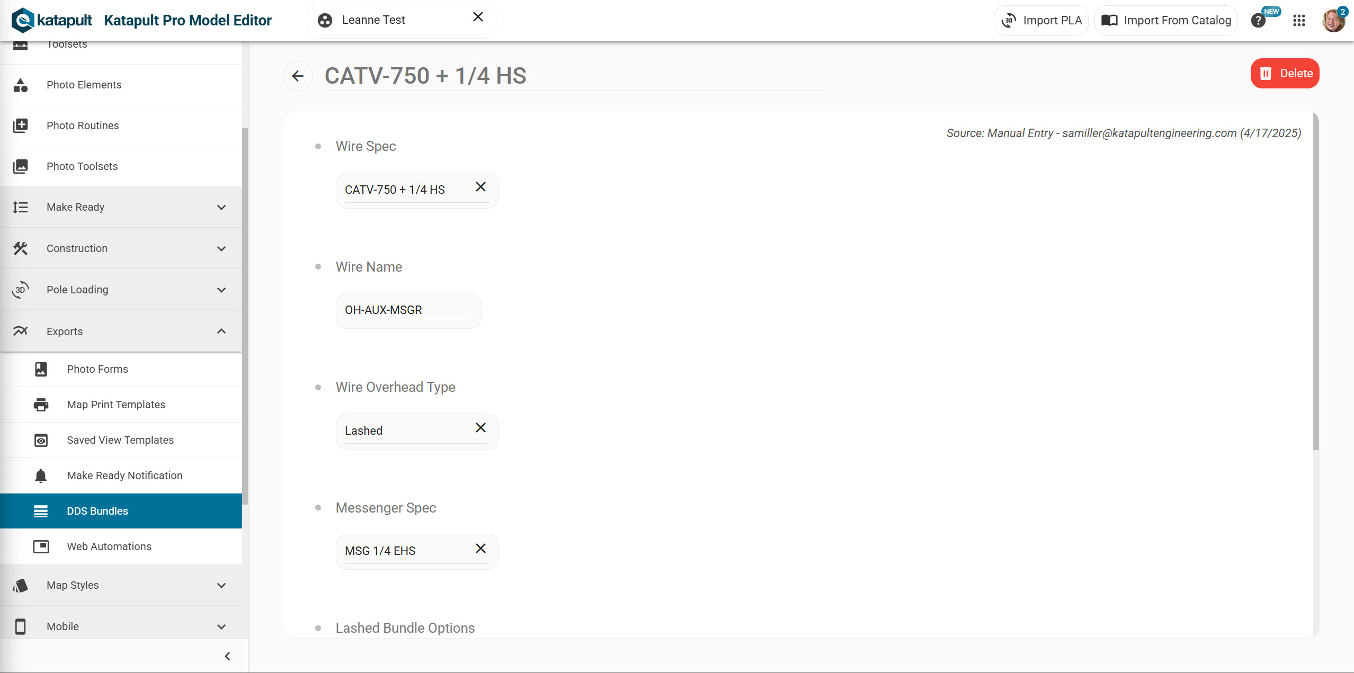Edit the Wire Name OH-AUX-MSGR field
Screen dimensions: 1354x673
tap(408, 310)
